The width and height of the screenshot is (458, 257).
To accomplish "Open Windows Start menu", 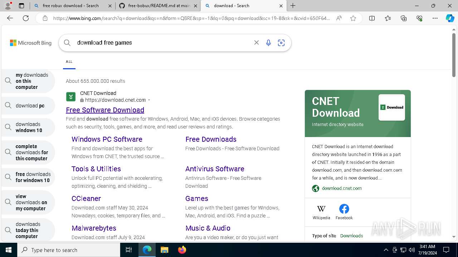I will pos(9,250).
